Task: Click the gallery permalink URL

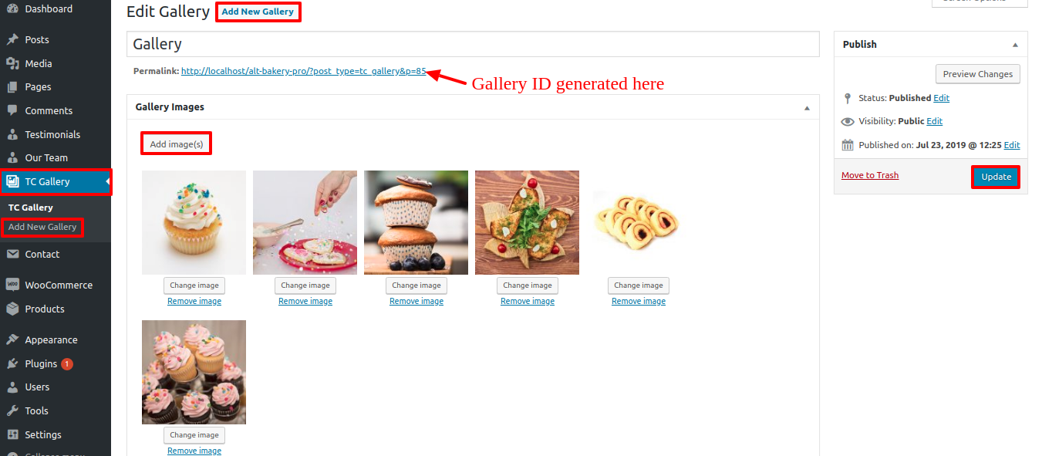Action: [303, 71]
